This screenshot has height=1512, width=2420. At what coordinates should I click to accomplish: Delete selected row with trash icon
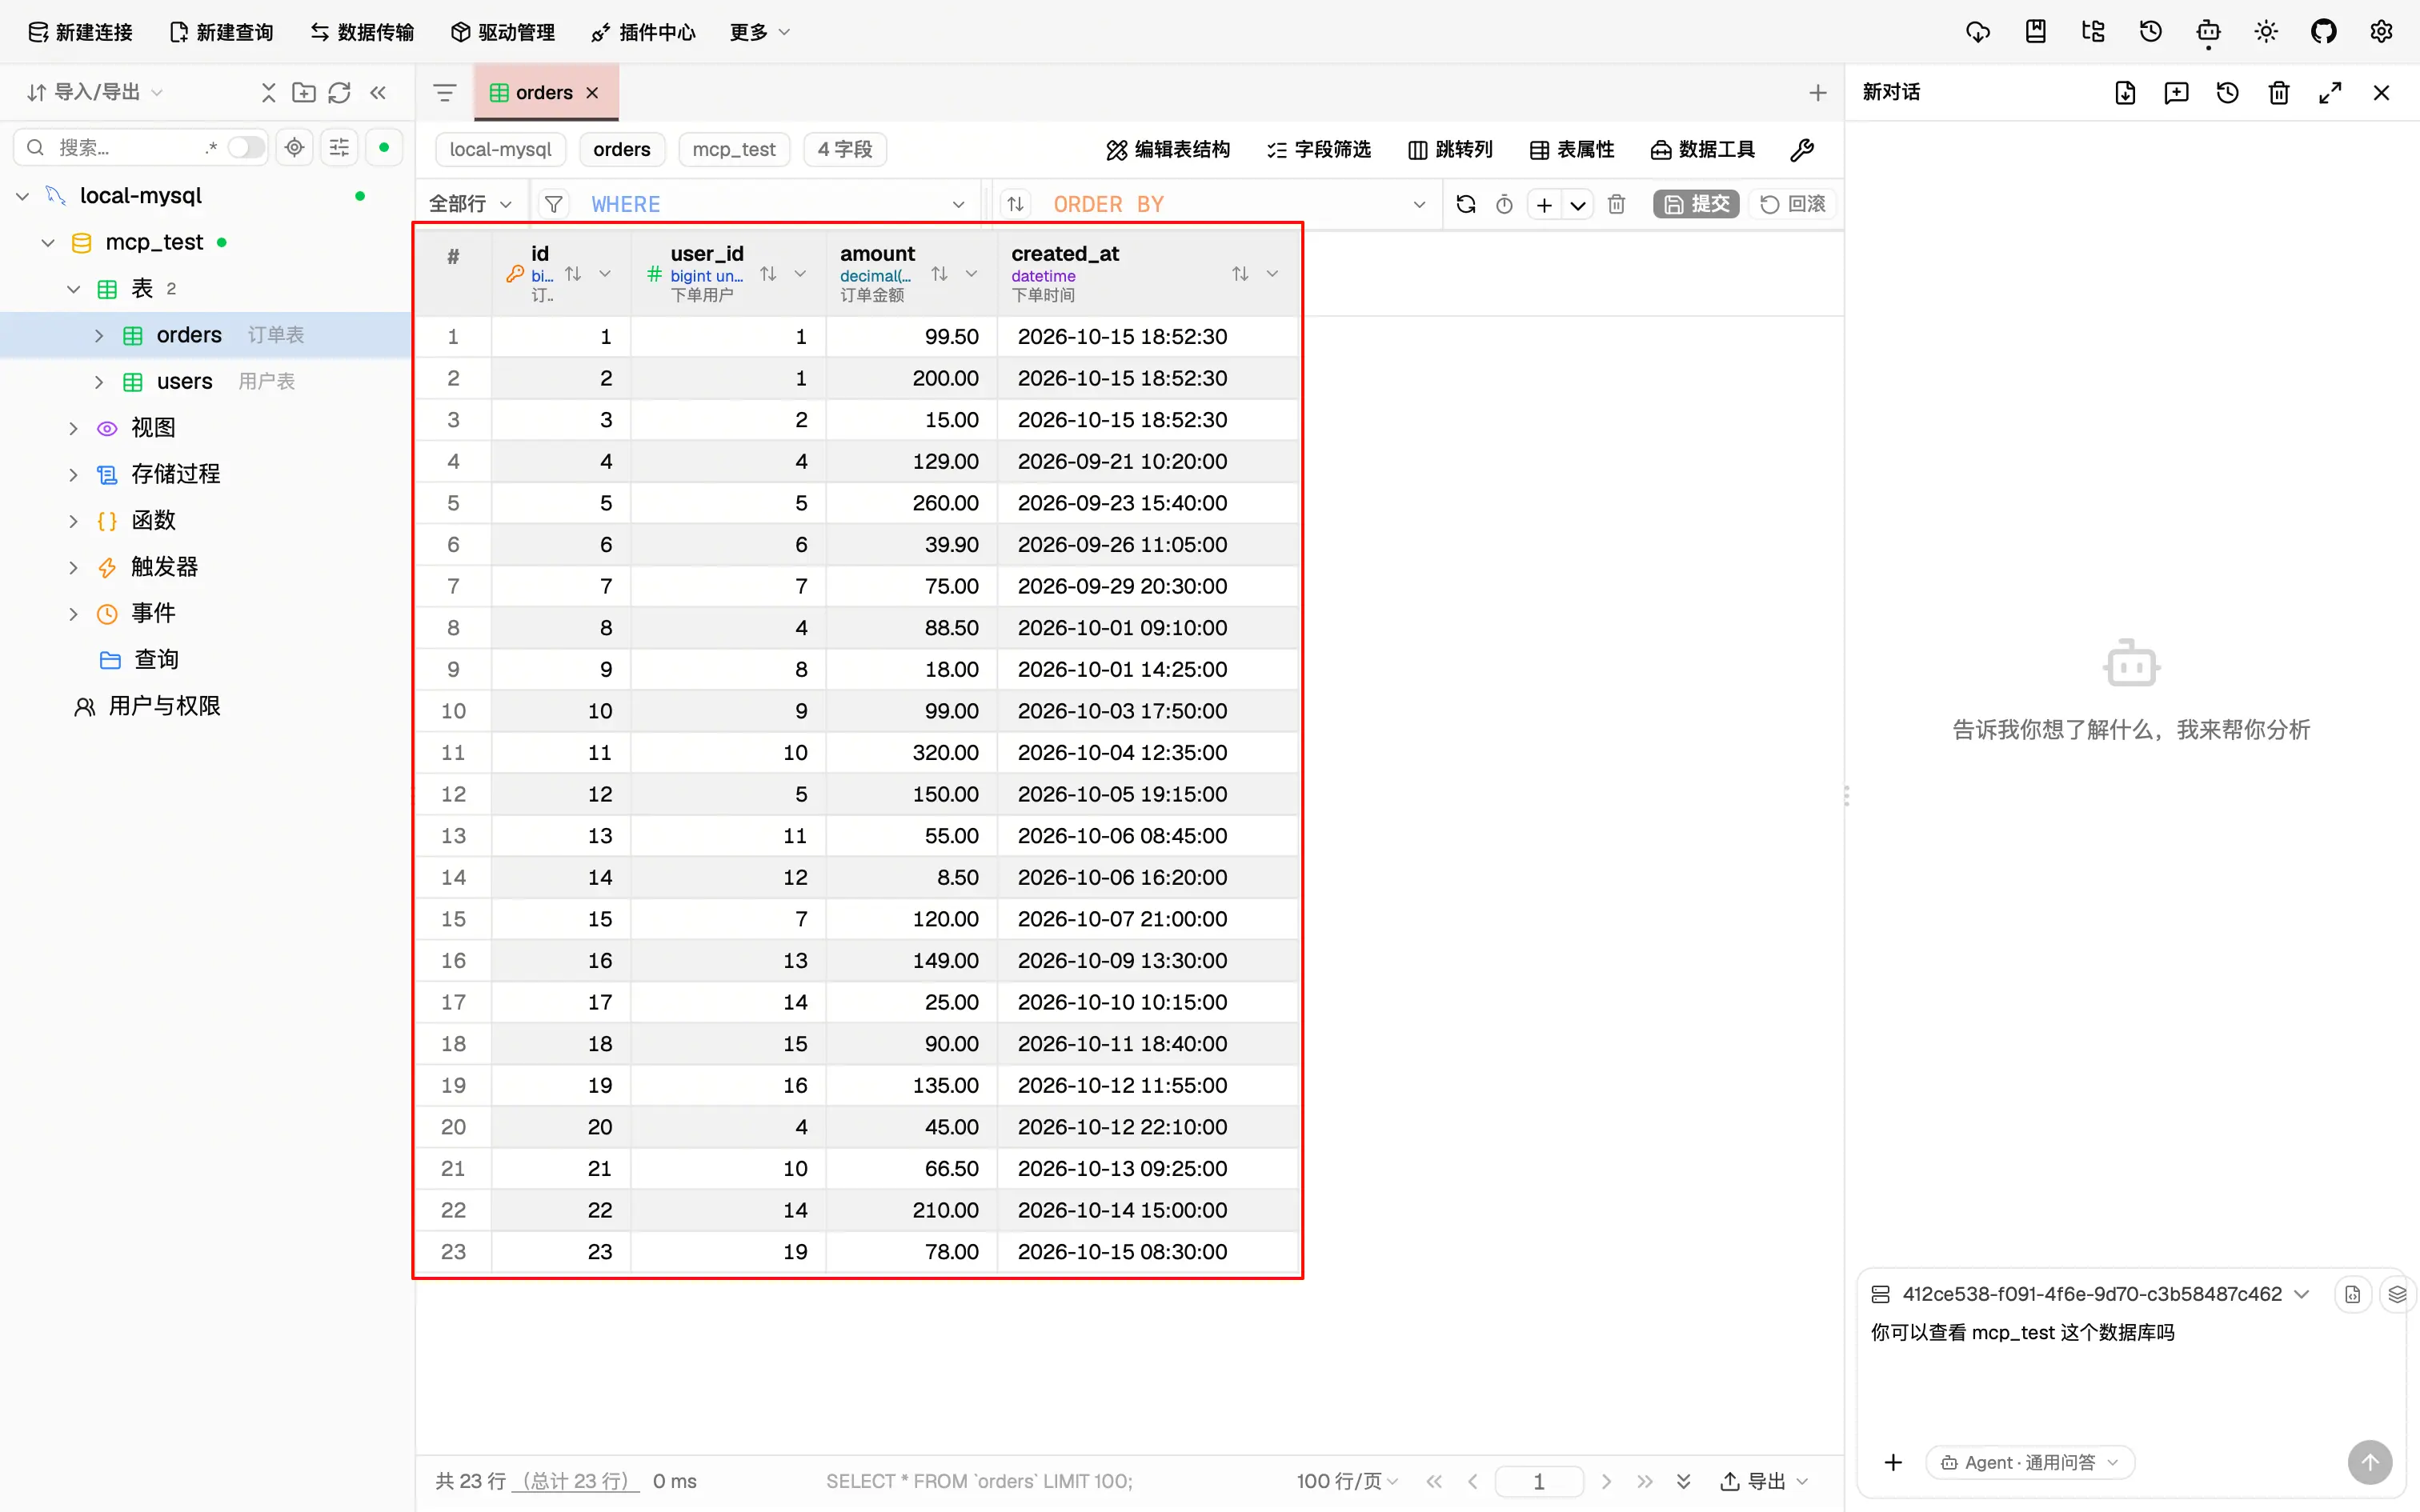point(1616,204)
